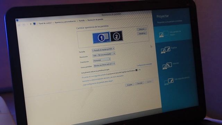Open 'Apariencia y personalización' breadcrumb
Screen dimensions: 222x125
click(x=65, y=22)
